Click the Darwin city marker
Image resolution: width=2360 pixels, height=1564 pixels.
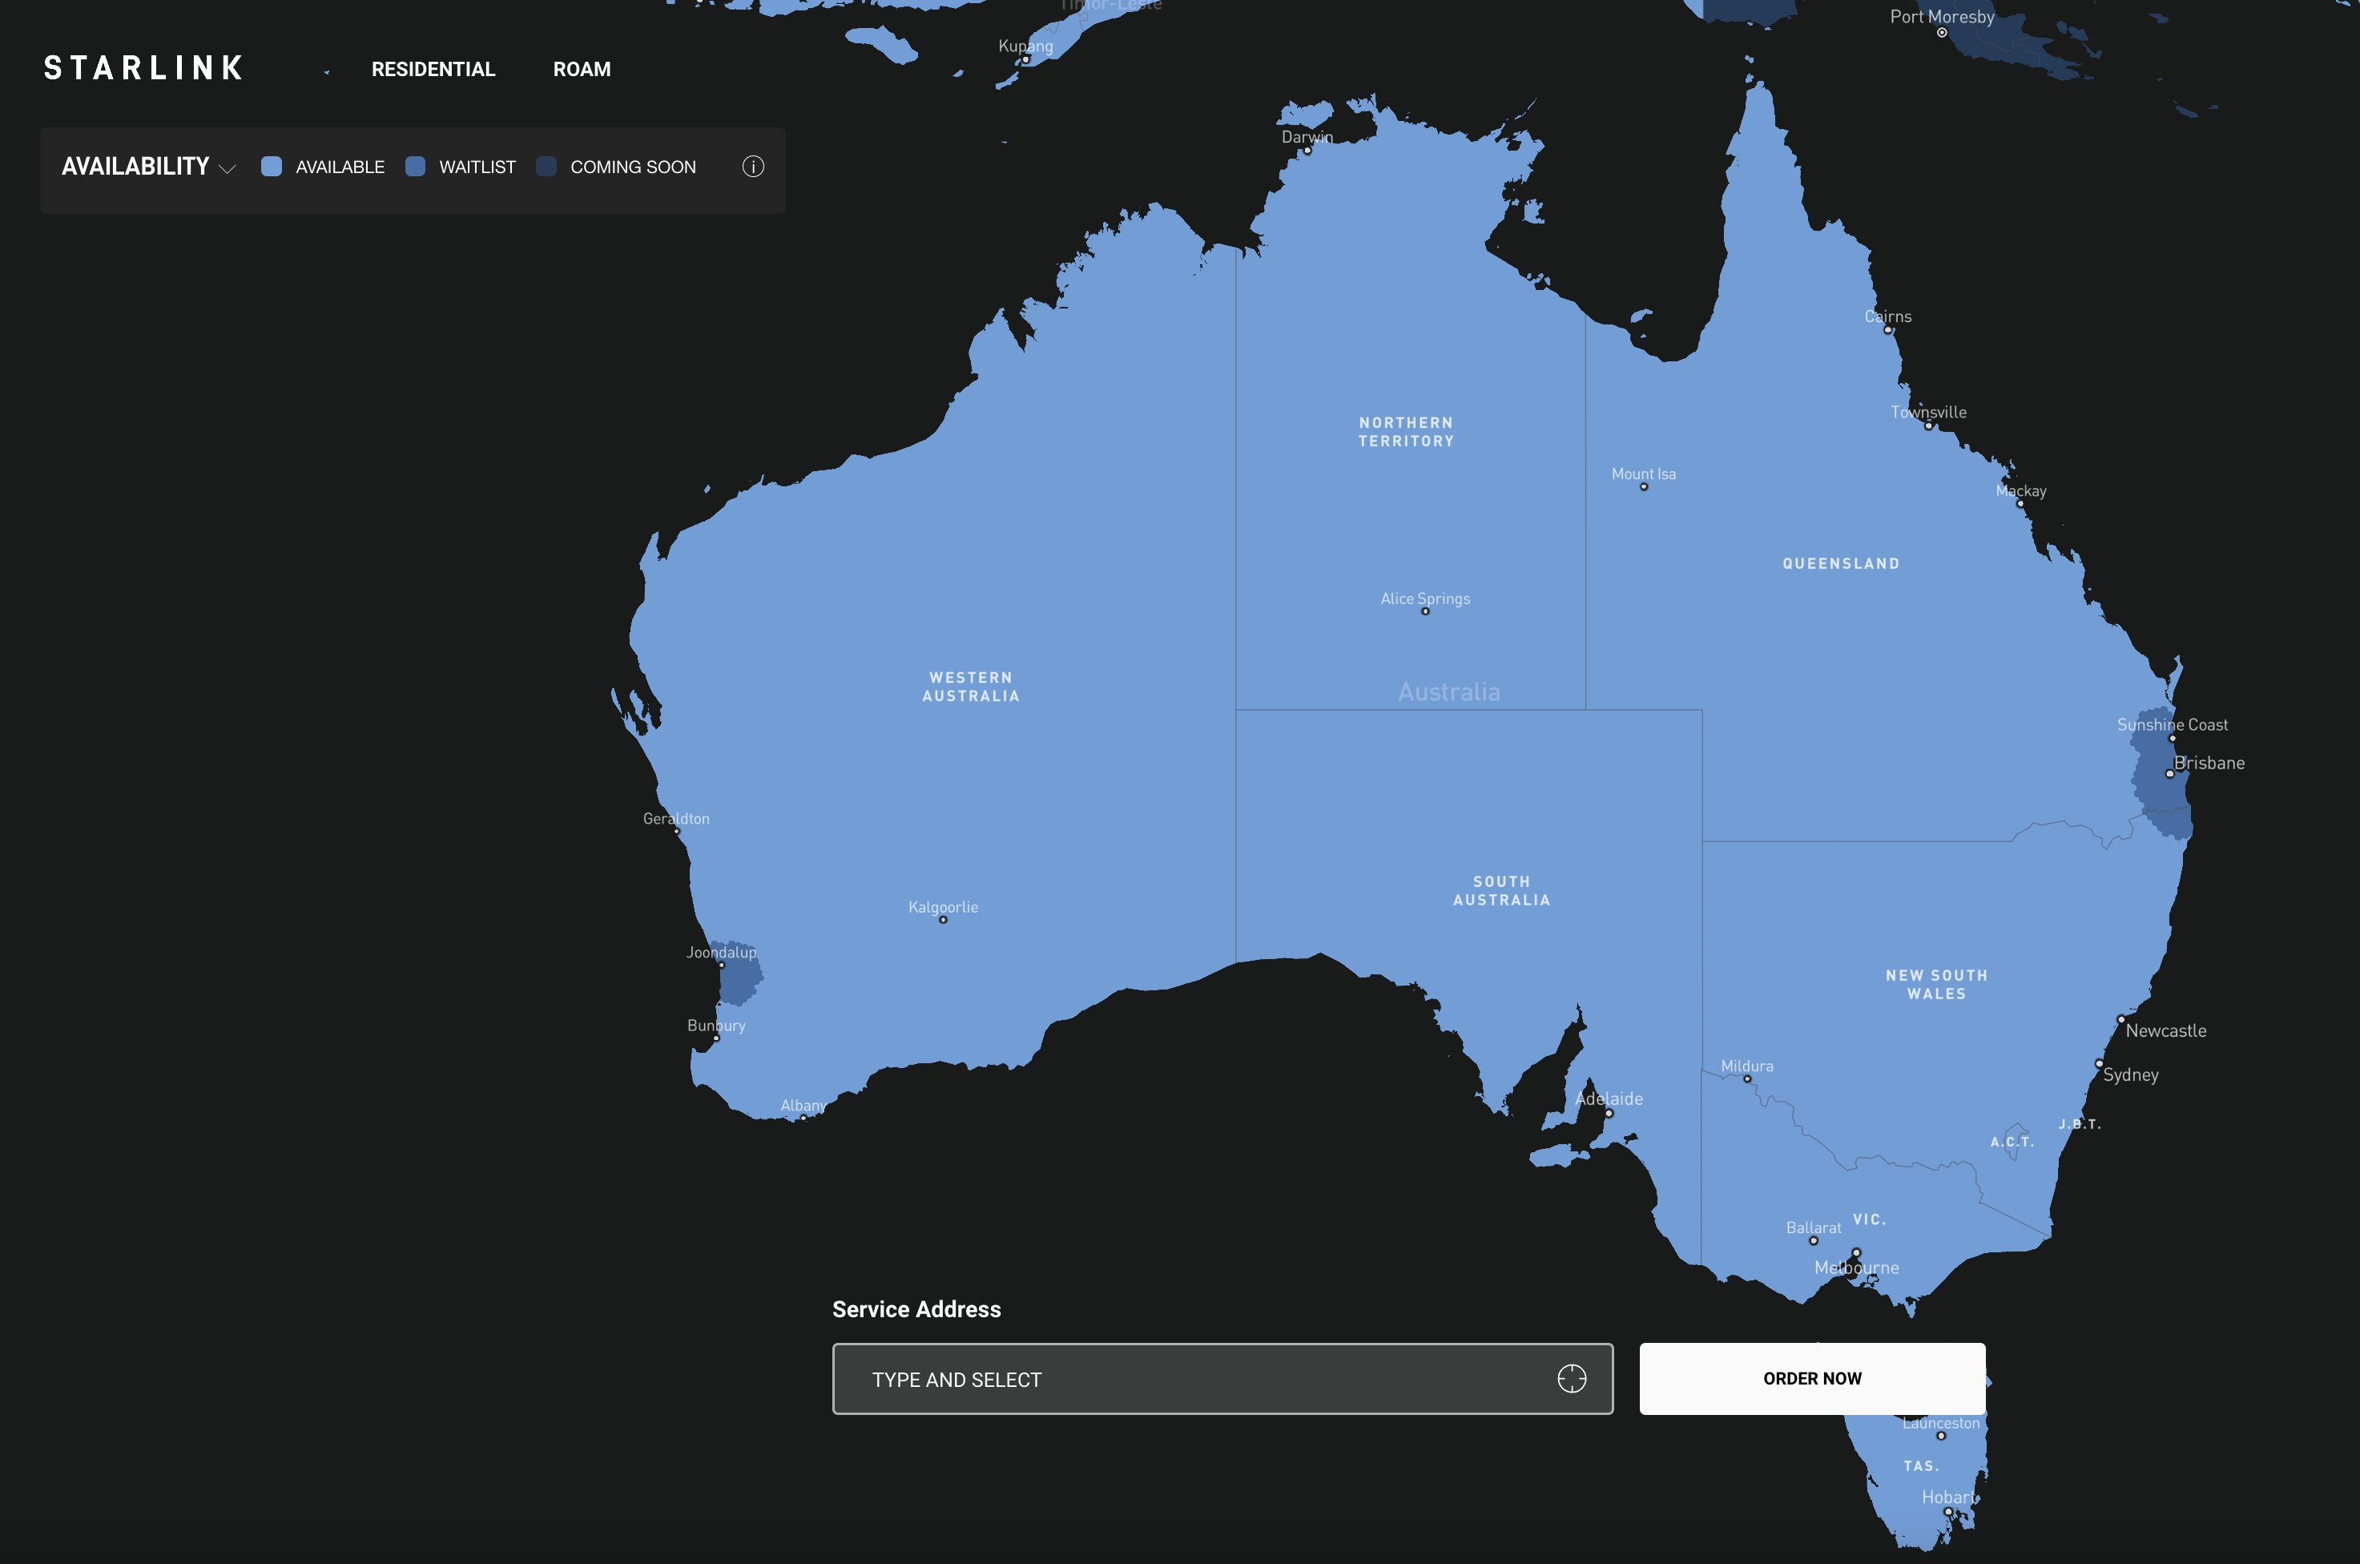1307,151
